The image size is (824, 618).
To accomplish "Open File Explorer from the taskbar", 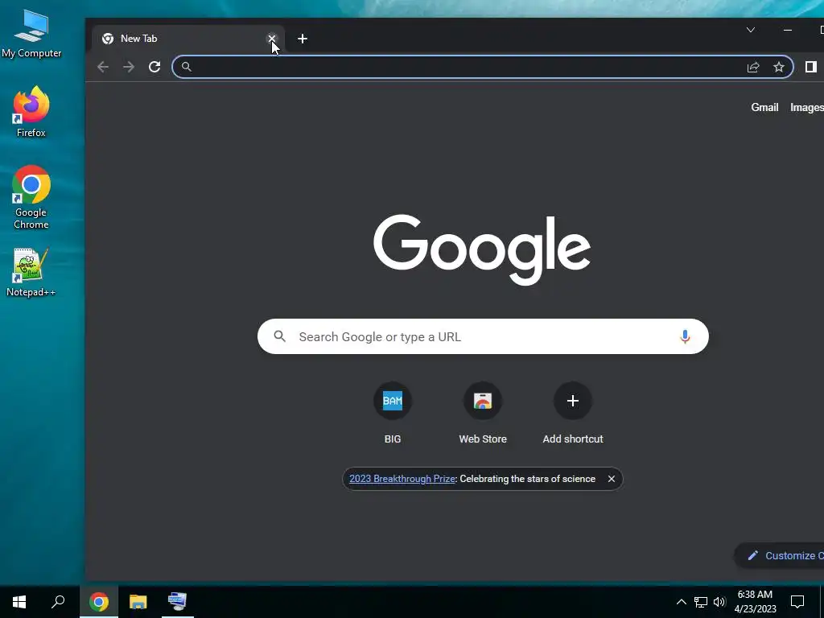I will [138, 602].
